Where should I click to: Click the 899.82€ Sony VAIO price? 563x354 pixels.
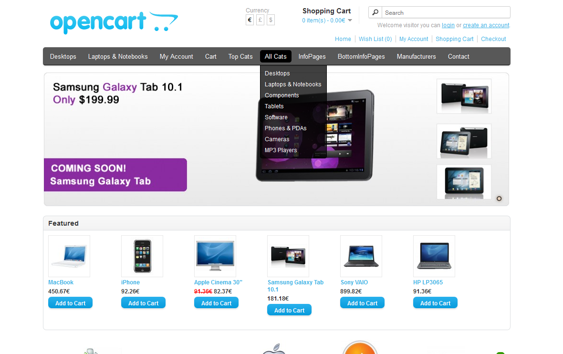[x=351, y=291]
